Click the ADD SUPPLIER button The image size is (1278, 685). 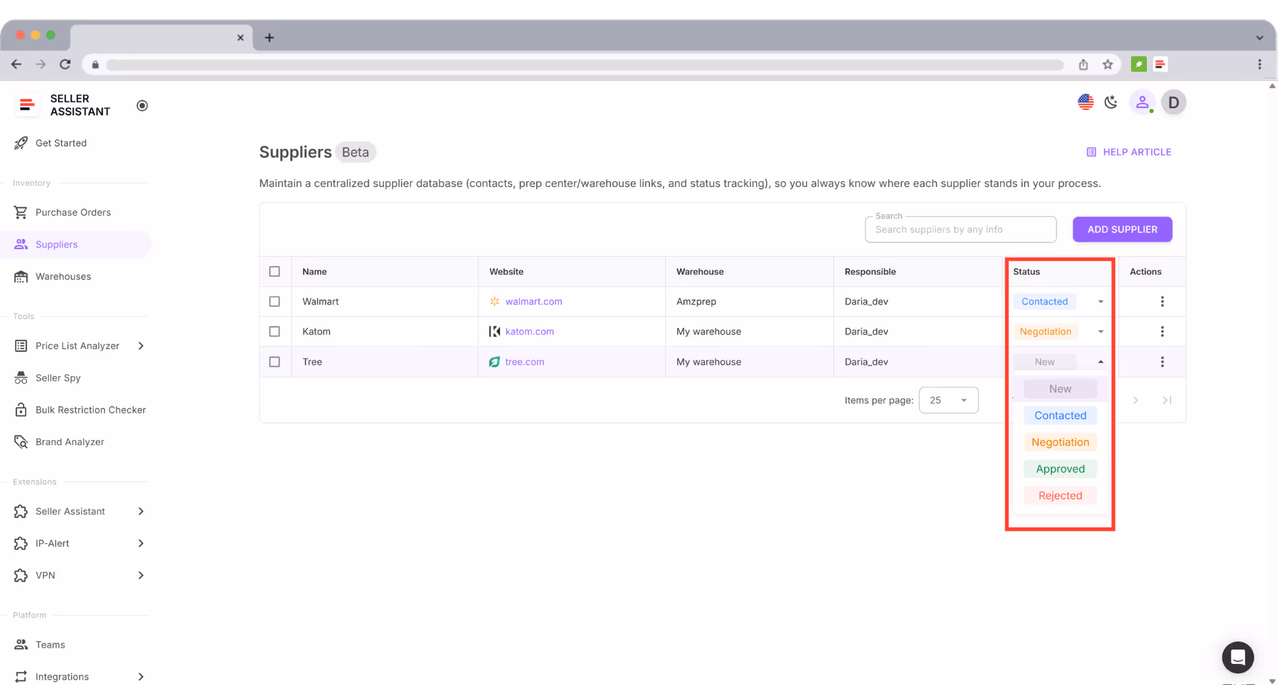coord(1122,229)
